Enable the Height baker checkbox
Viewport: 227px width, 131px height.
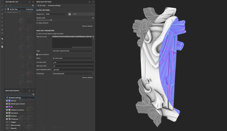(x=7, y=122)
